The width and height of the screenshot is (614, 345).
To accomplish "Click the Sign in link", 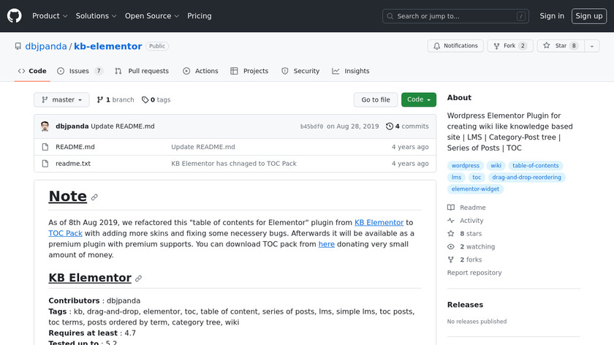I will (x=552, y=16).
